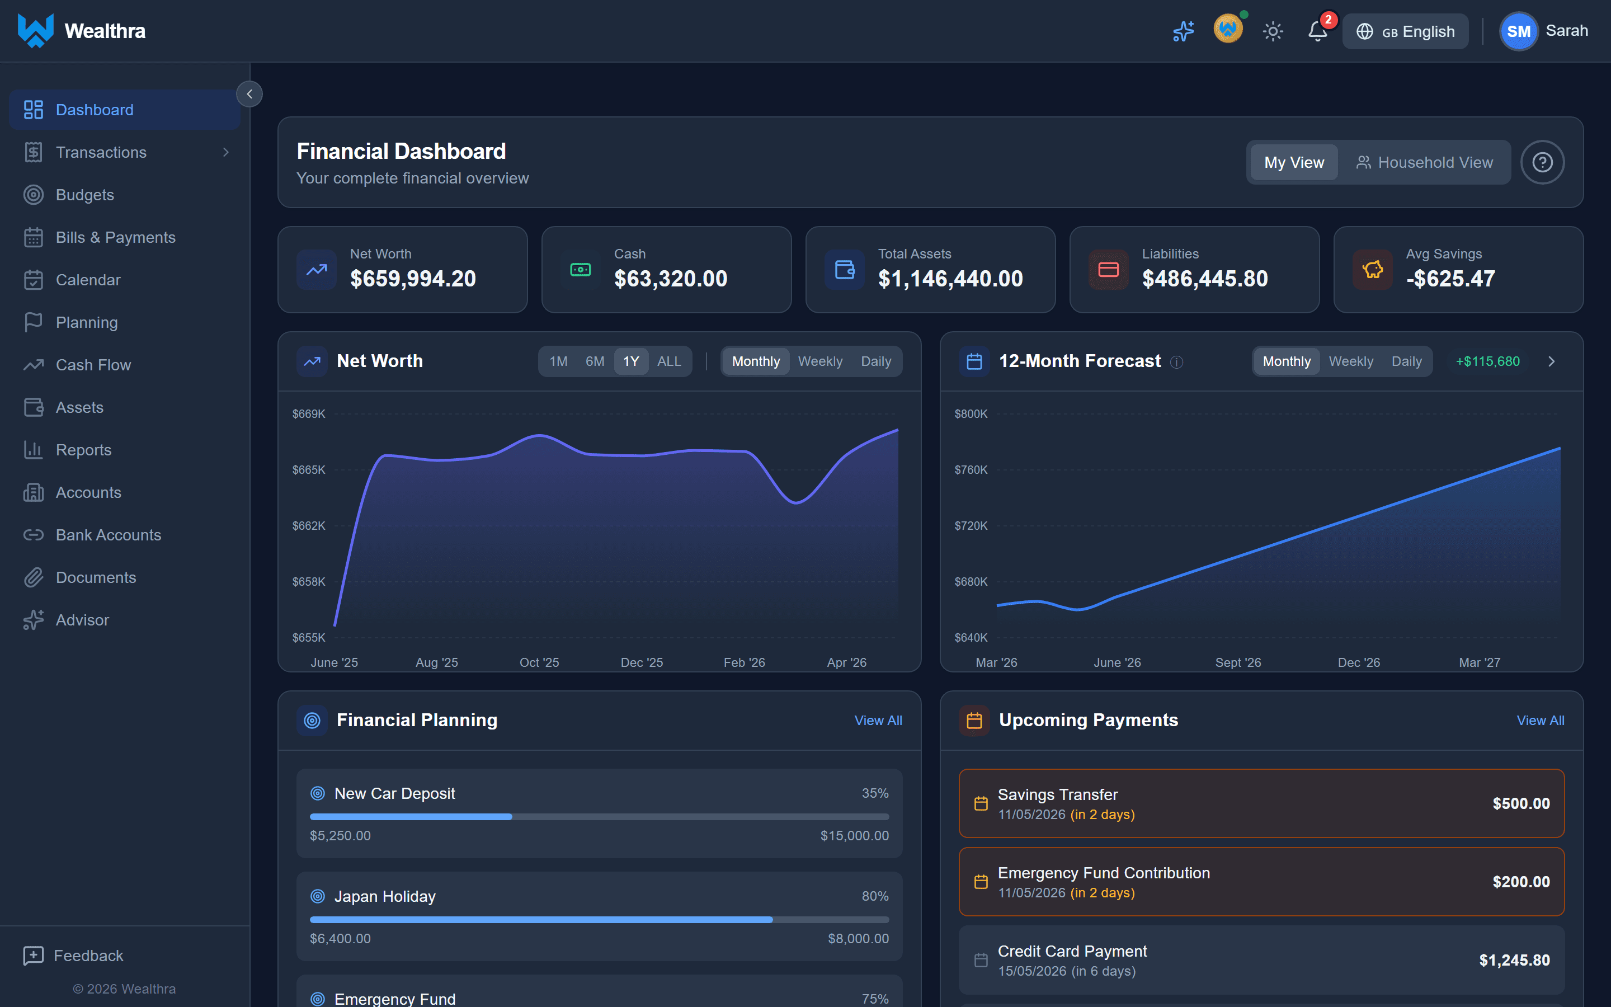Select Monthly in Net Worth chart
This screenshot has width=1611, height=1007.
coord(756,361)
